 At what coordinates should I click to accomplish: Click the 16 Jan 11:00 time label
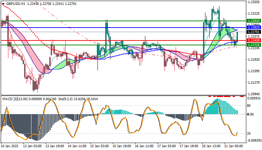click(144, 146)
